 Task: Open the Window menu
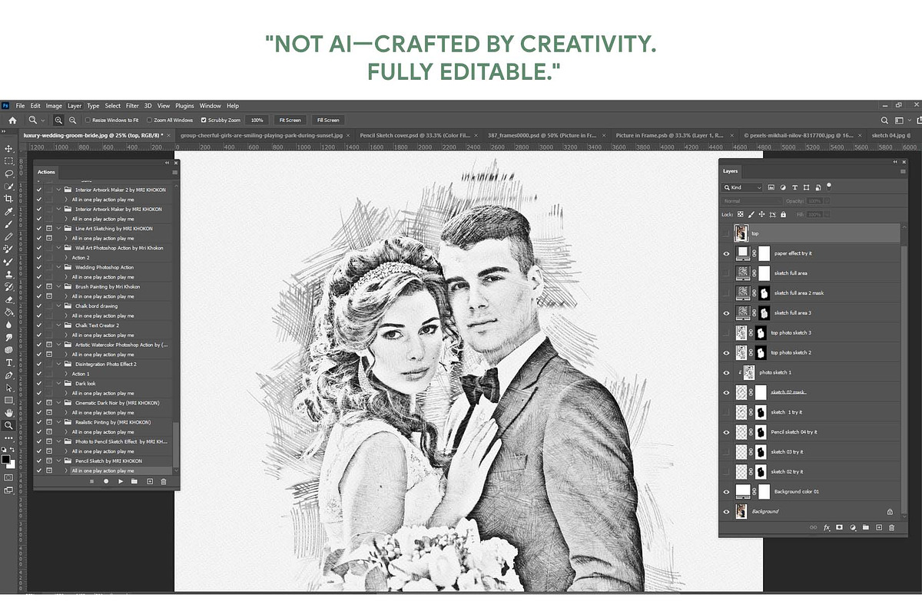click(x=210, y=106)
